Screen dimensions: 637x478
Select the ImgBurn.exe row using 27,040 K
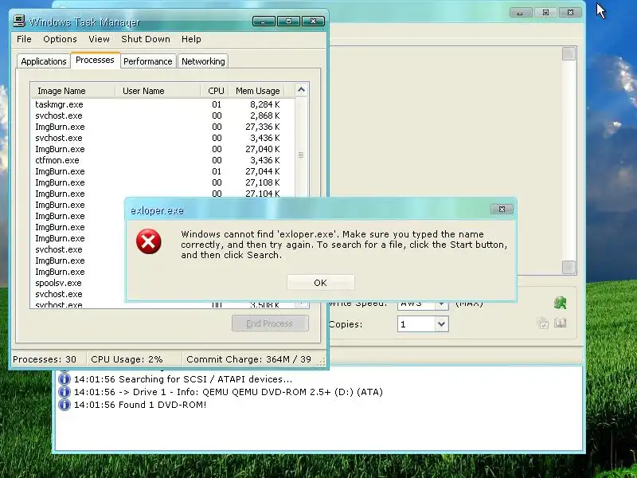(x=162, y=149)
